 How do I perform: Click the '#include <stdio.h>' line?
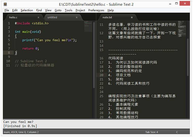tap(32, 23)
